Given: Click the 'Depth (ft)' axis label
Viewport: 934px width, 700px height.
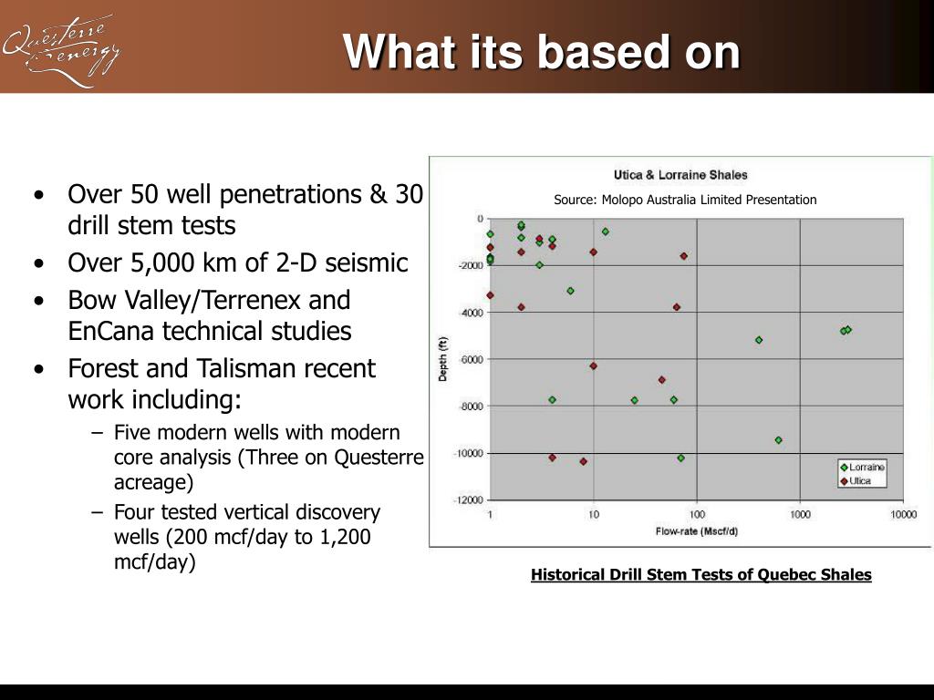Looking at the screenshot, I should coord(442,359).
